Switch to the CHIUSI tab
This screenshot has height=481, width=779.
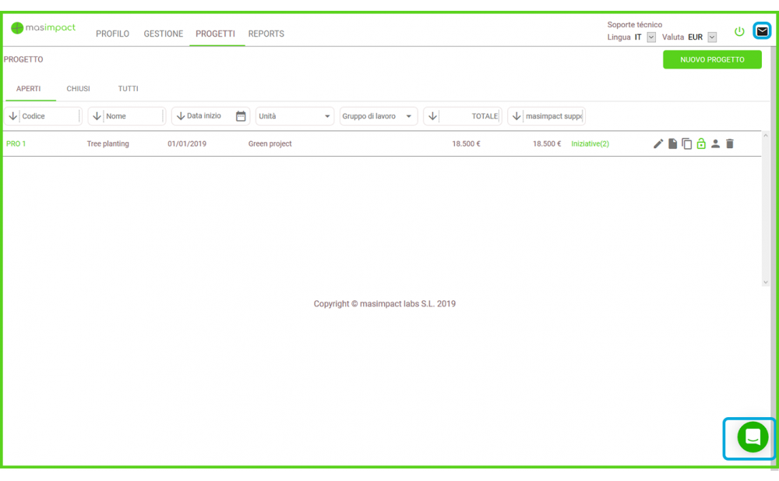coord(78,89)
